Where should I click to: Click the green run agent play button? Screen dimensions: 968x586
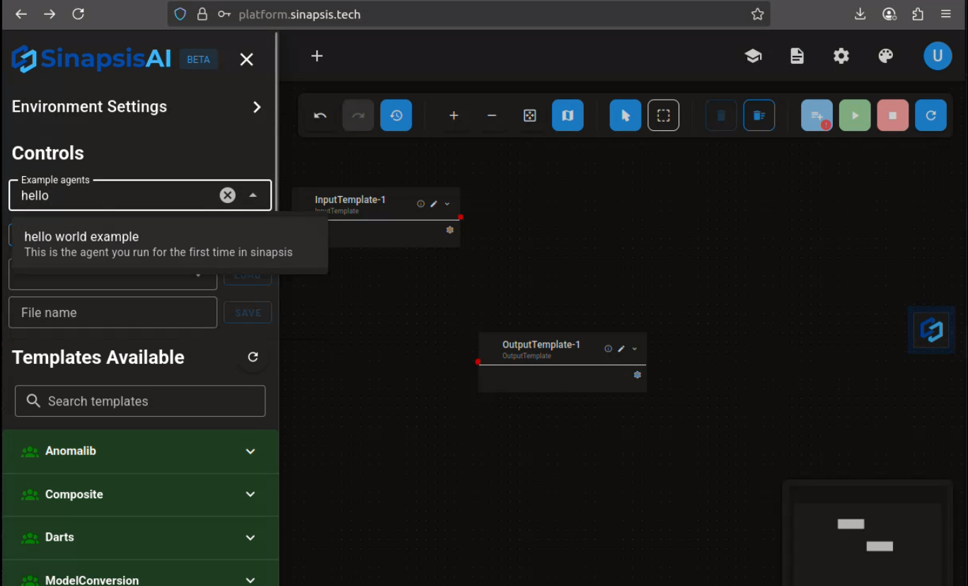point(854,115)
